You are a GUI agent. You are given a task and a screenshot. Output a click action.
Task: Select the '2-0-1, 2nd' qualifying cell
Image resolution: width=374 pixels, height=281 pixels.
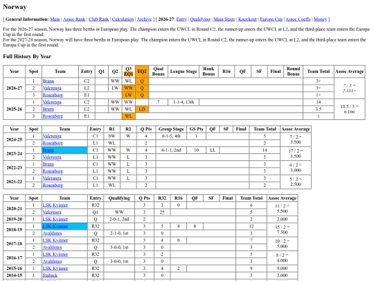pyautogui.click(x=119, y=219)
